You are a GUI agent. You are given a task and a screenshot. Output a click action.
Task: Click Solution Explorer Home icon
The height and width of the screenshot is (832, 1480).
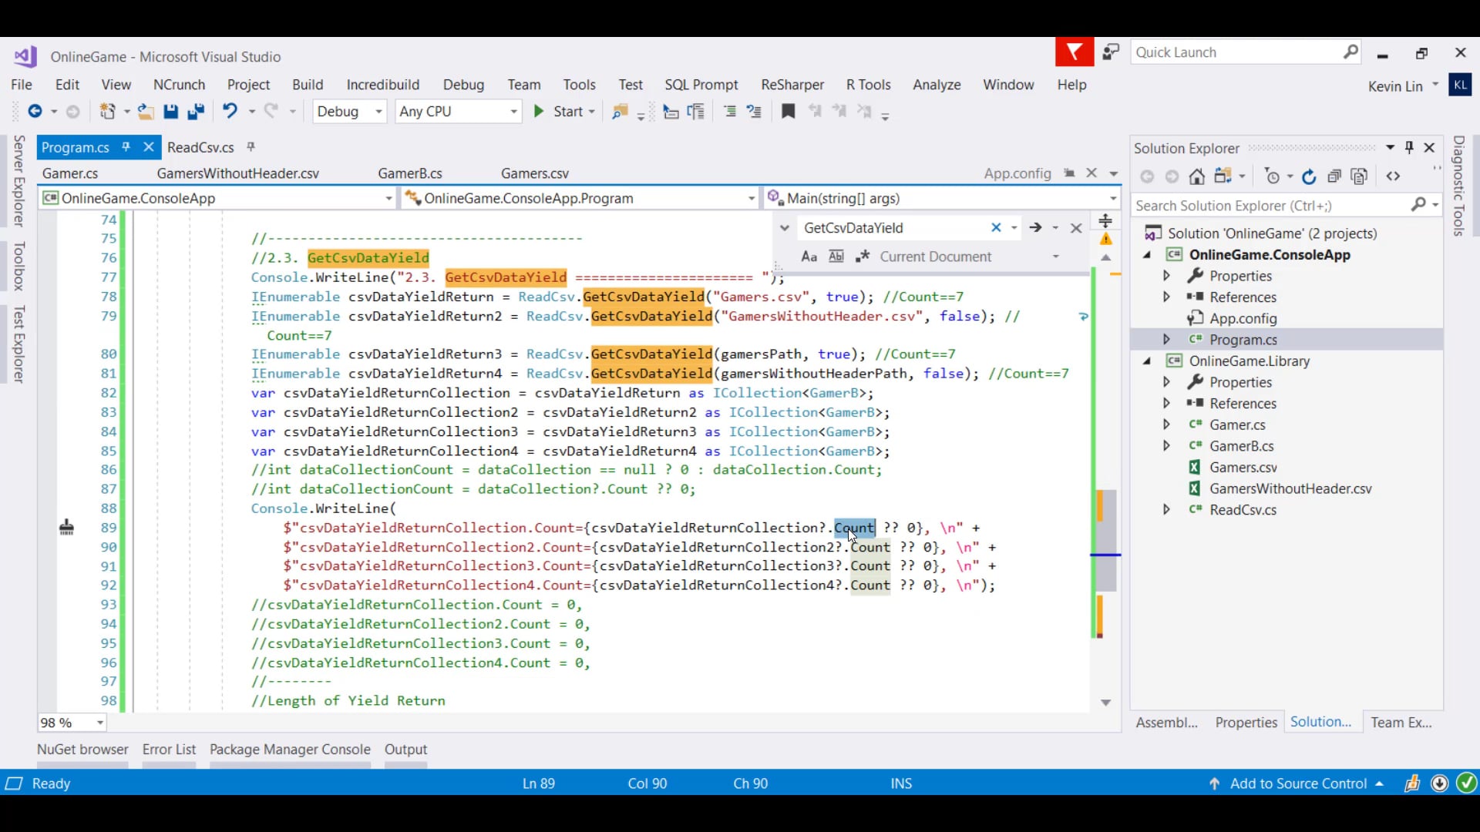click(x=1196, y=176)
